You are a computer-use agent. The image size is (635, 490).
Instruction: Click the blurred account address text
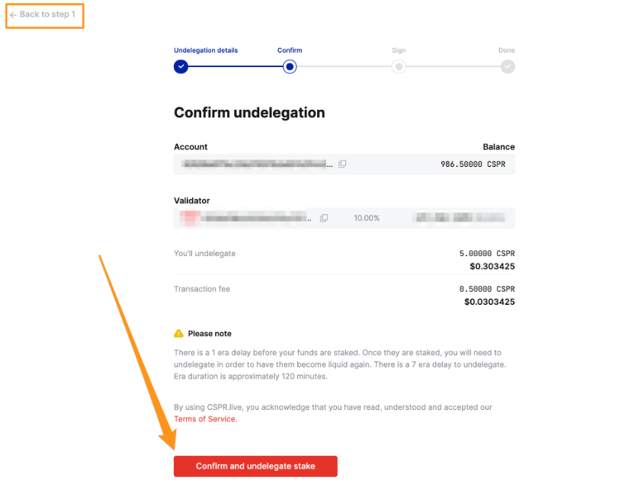257,164
